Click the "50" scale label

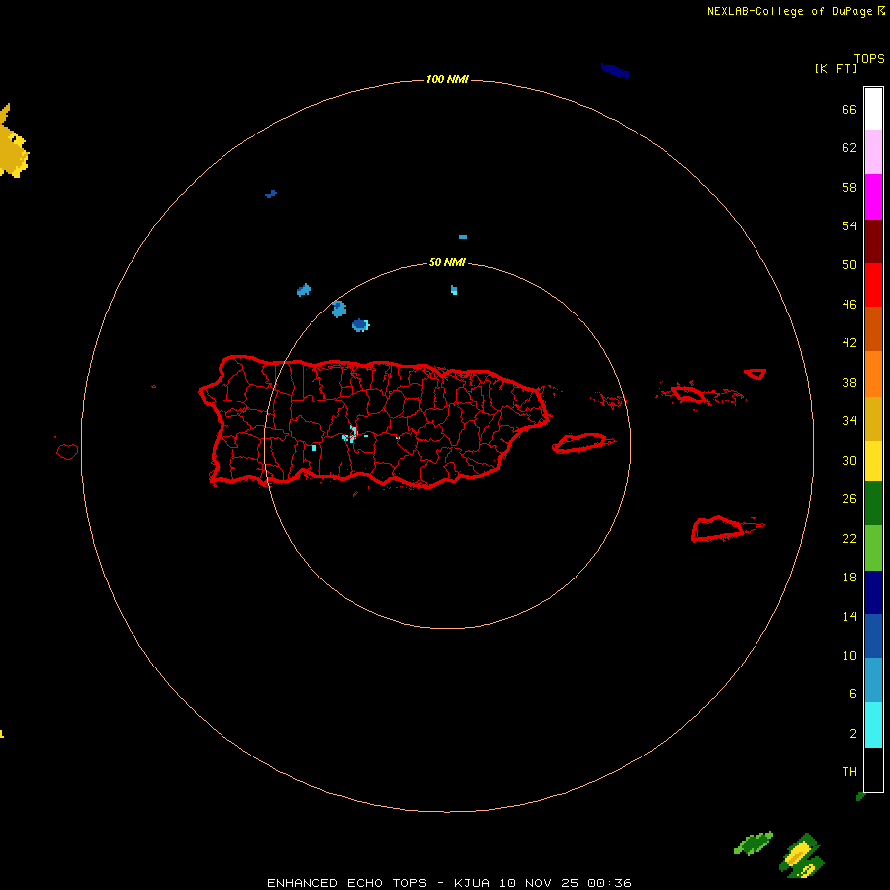[x=849, y=264]
